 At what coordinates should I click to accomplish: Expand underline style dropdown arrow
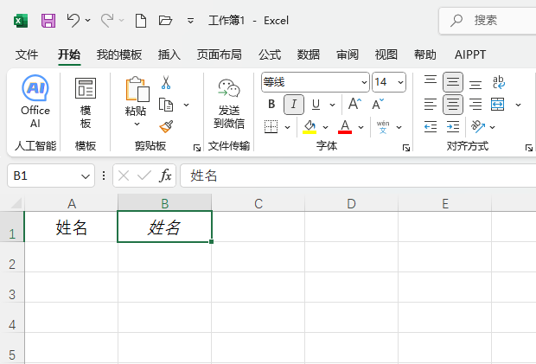pos(332,105)
